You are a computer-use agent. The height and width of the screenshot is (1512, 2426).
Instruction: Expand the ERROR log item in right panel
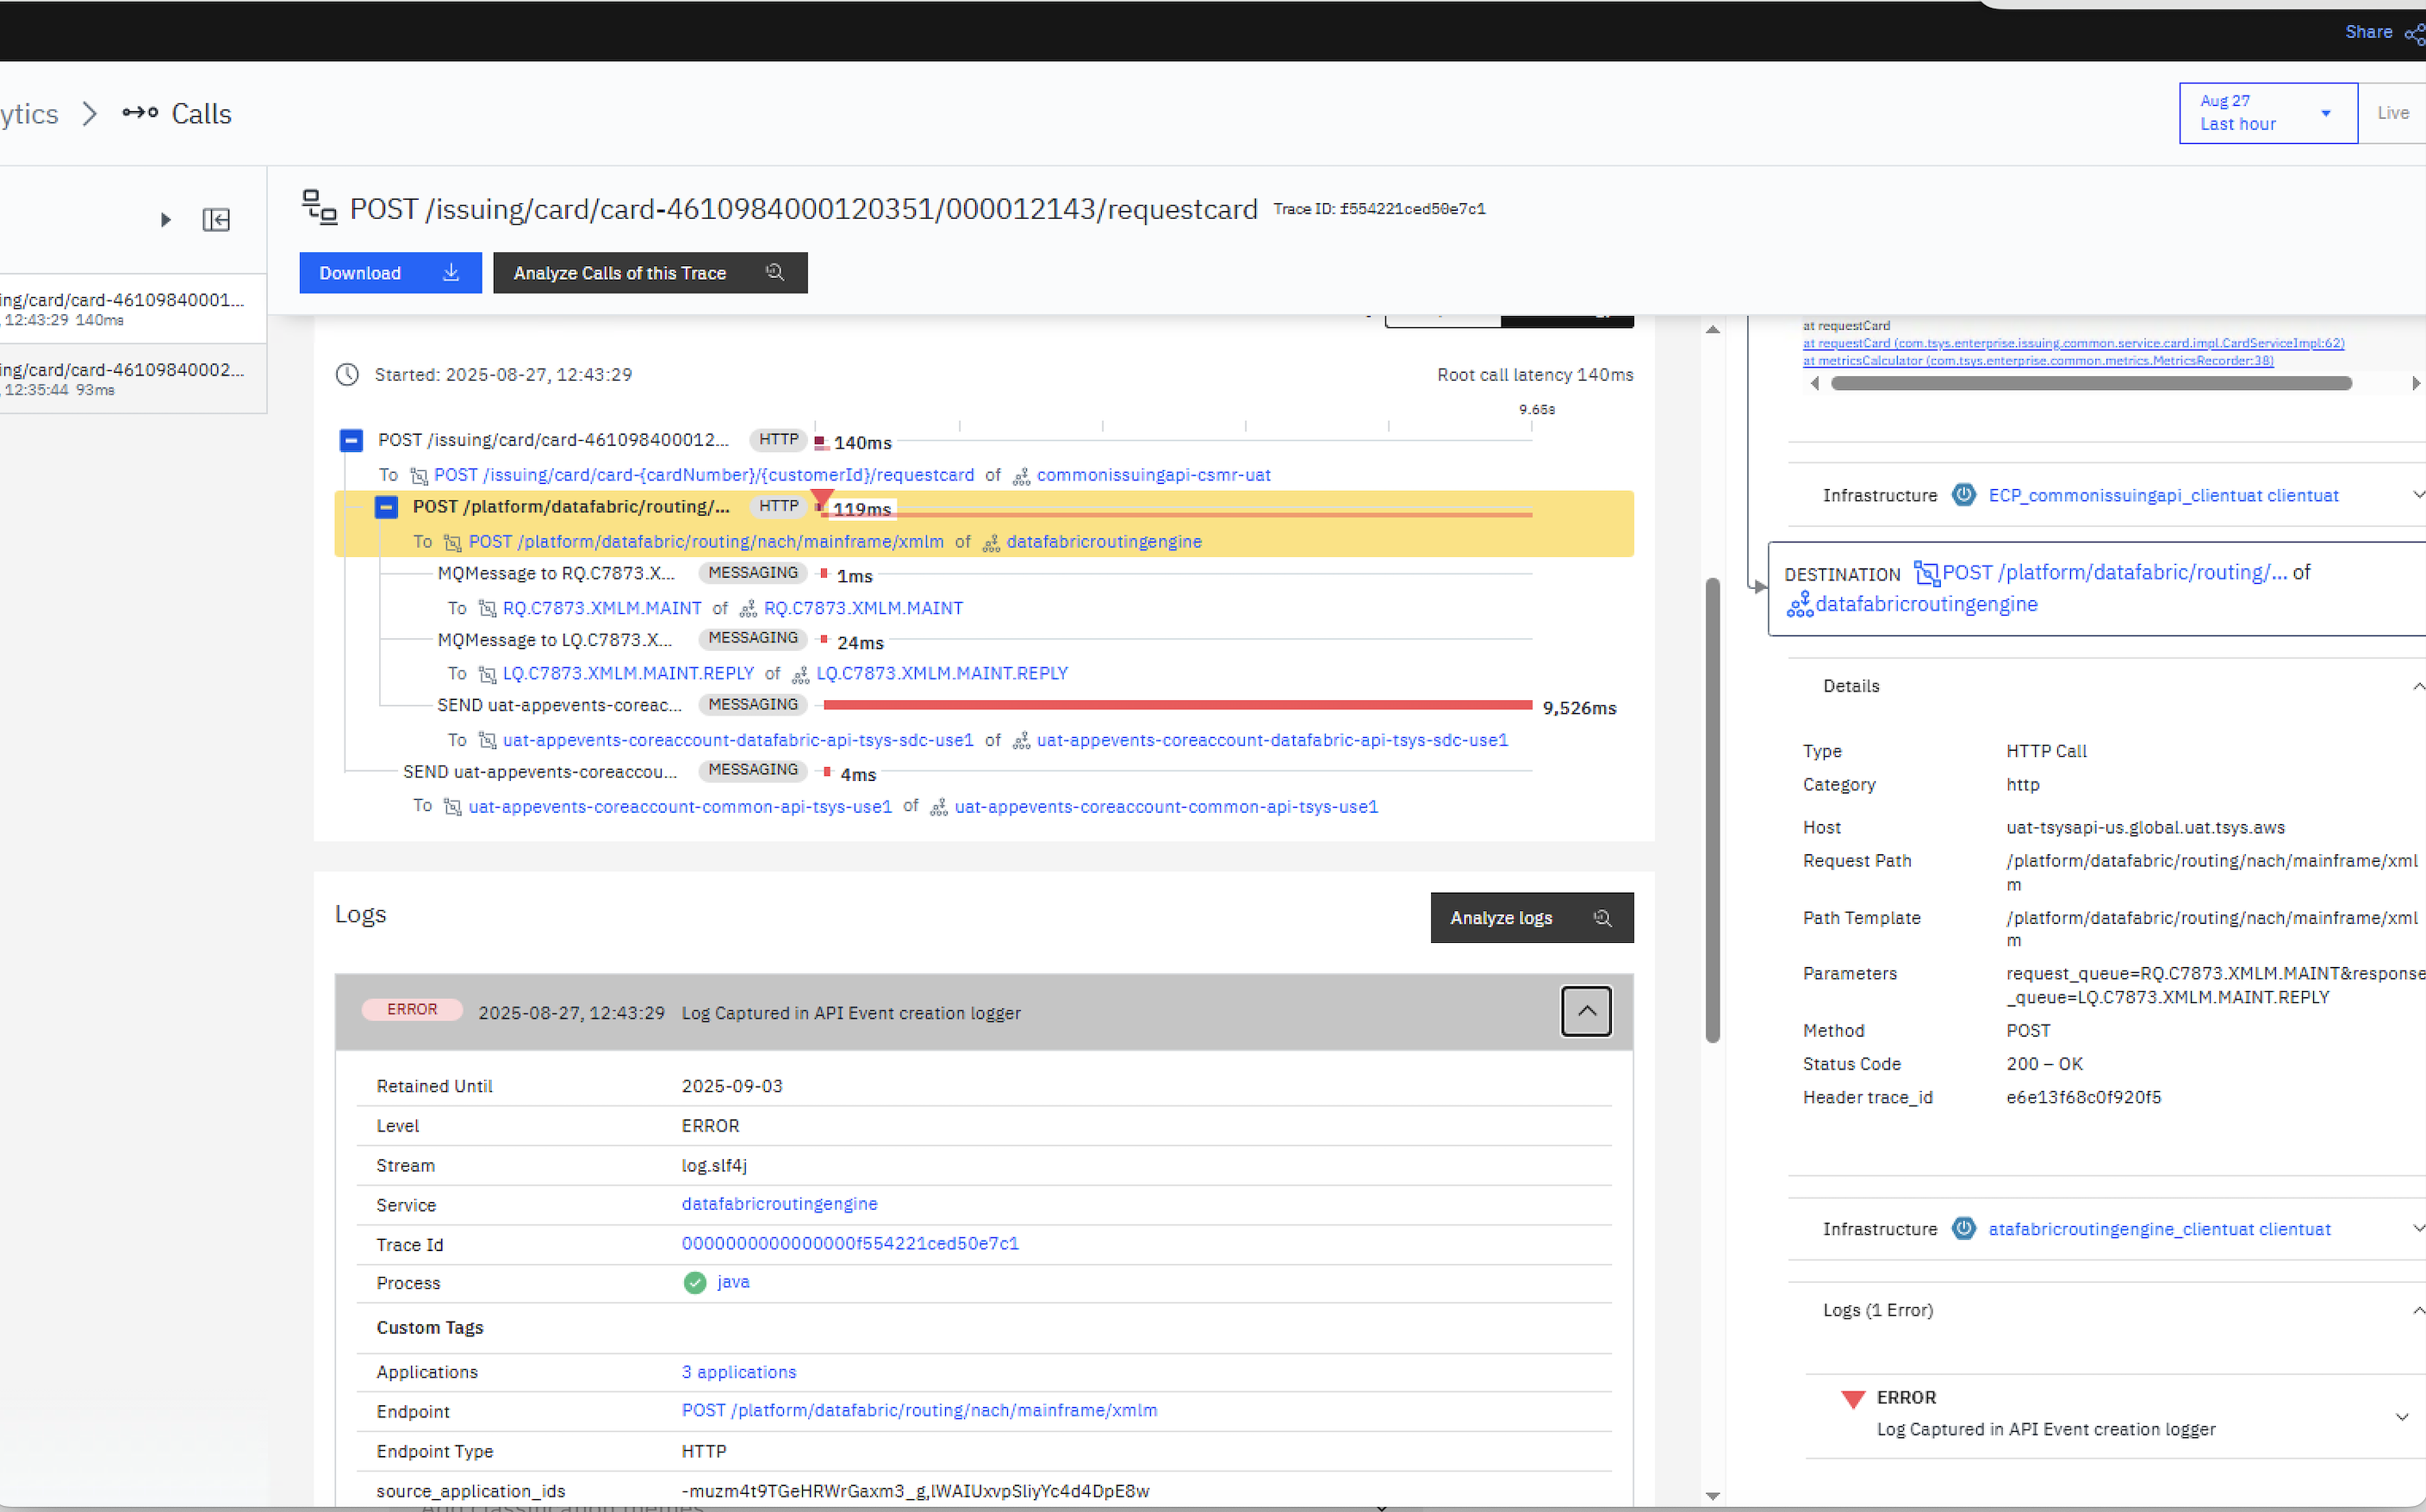point(2401,1417)
